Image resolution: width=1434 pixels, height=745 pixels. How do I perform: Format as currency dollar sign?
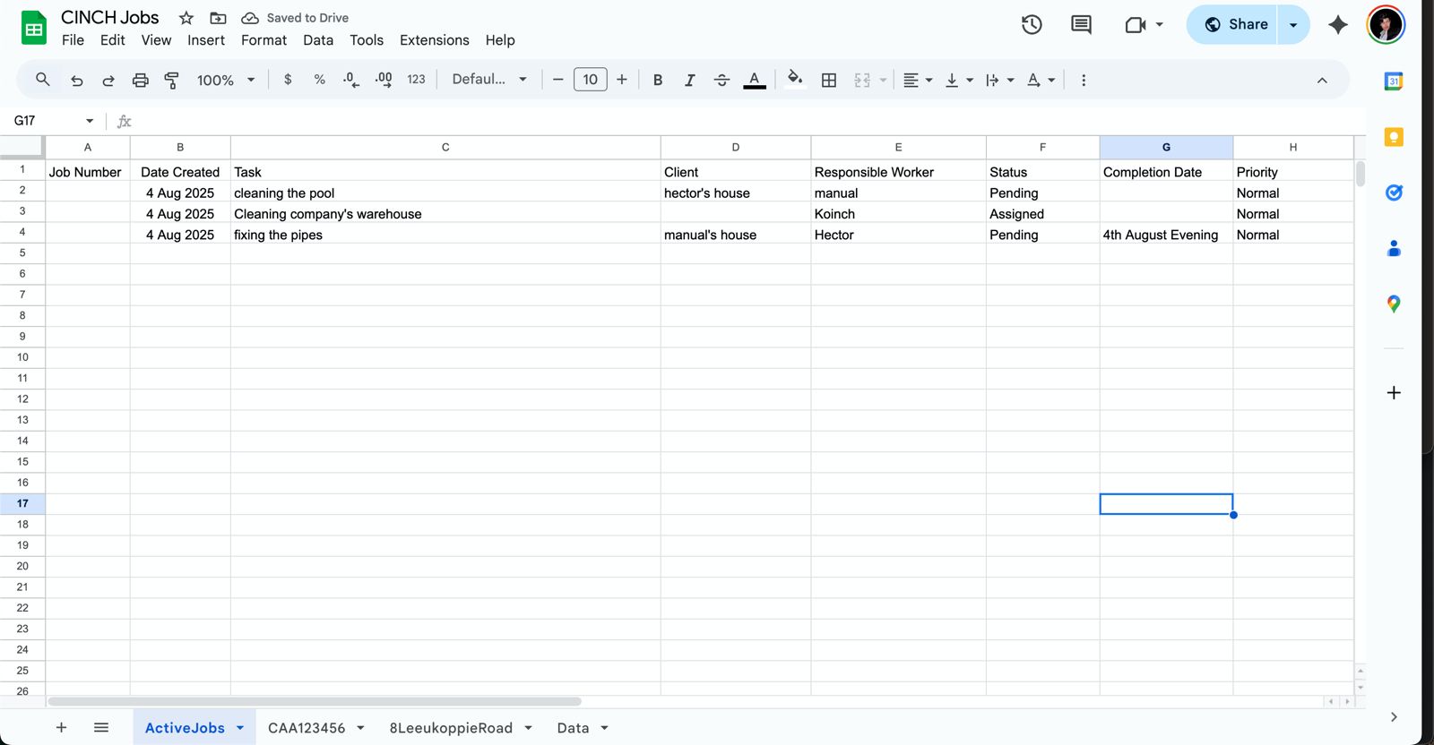(x=288, y=80)
